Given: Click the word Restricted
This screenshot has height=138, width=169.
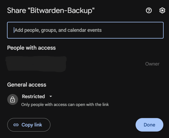Looking at the screenshot, I should point(33,96).
